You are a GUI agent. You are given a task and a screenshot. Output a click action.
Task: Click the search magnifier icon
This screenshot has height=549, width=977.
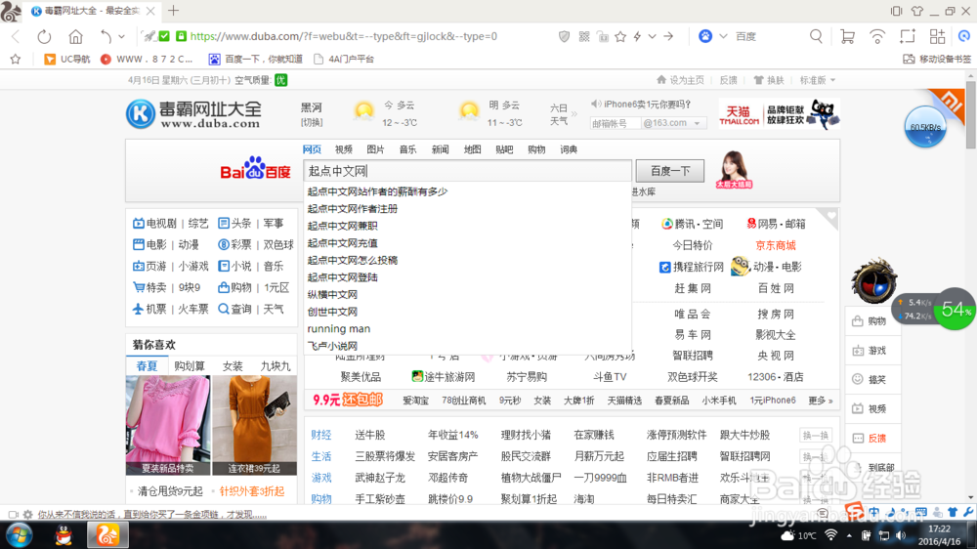[816, 37]
